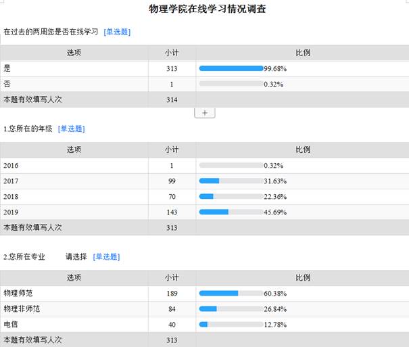
Task: Click the 99.68% progress bar for 是
Action: click(x=231, y=68)
